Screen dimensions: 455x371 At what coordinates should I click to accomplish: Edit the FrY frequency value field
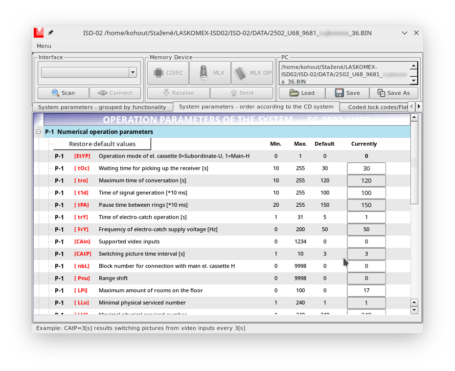tap(366, 229)
